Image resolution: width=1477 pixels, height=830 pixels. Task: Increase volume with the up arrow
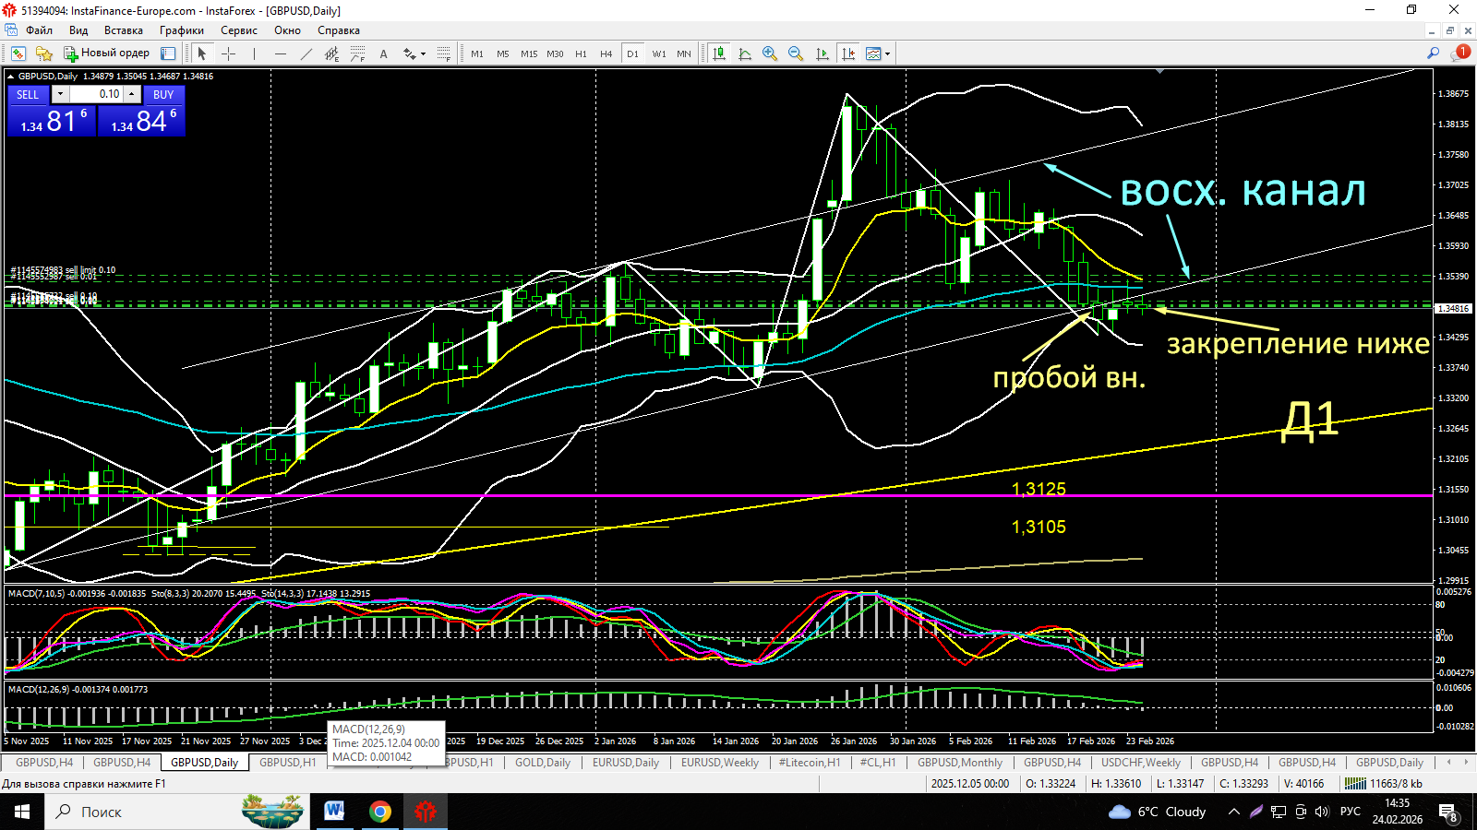pyautogui.click(x=132, y=94)
